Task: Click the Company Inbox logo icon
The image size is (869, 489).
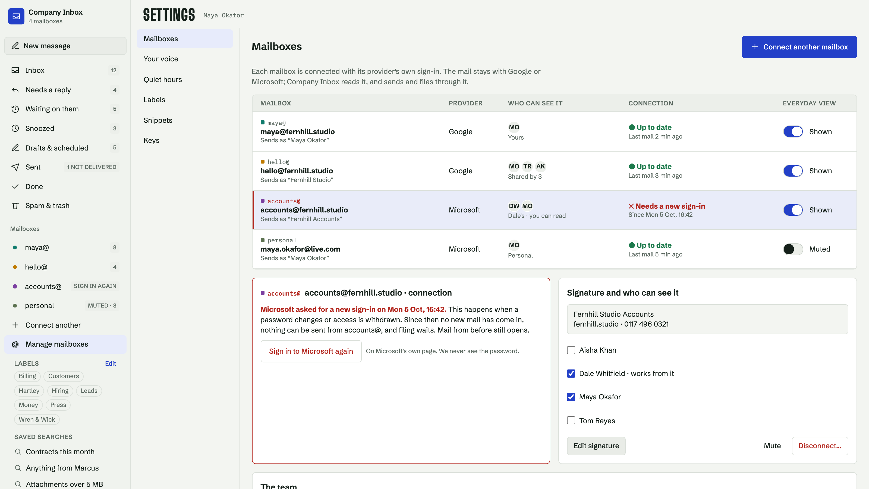Action: 16,16
